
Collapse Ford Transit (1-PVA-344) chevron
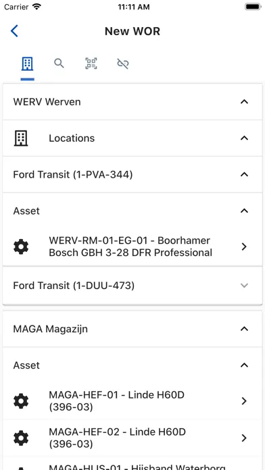point(244,174)
